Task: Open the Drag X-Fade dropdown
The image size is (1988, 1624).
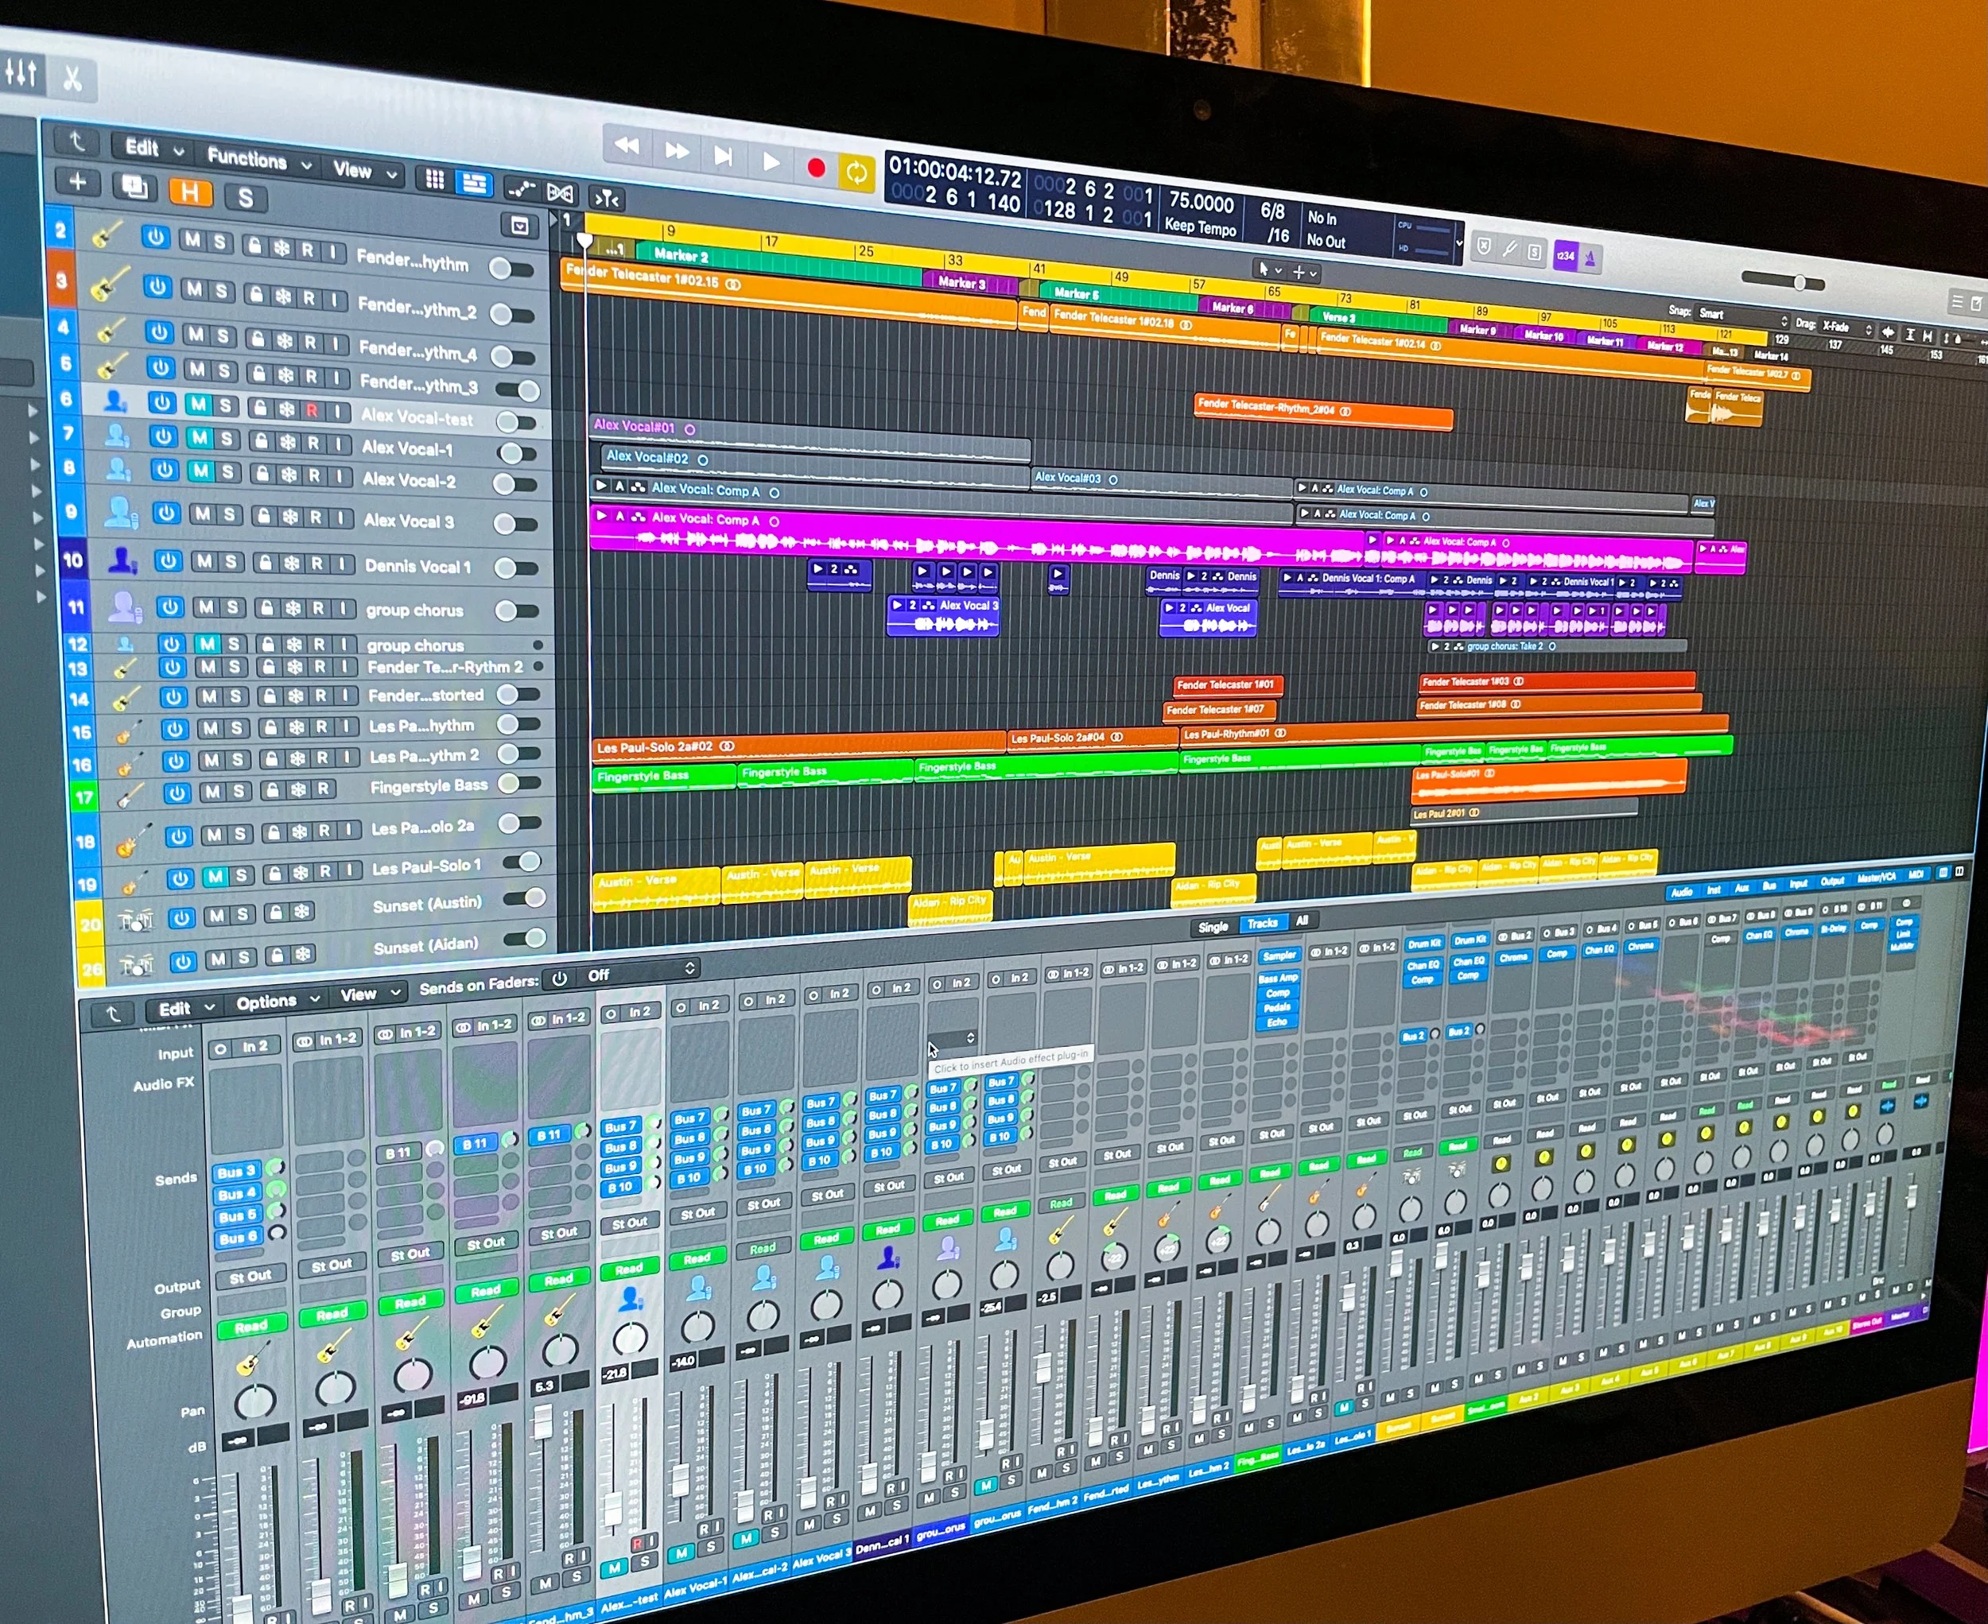Action: coord(1846,328)
